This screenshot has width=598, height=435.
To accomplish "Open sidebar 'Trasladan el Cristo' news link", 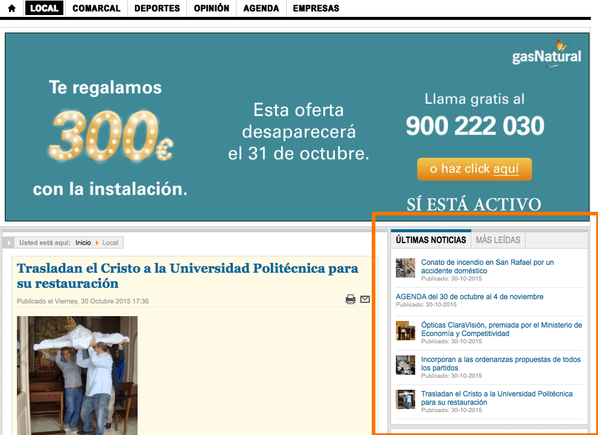I will (497, 398).
